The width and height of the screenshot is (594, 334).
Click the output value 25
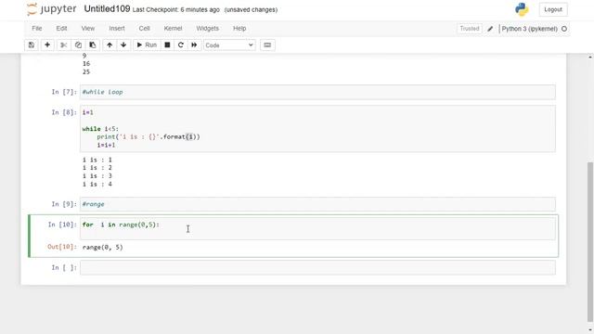coord(86,72)
